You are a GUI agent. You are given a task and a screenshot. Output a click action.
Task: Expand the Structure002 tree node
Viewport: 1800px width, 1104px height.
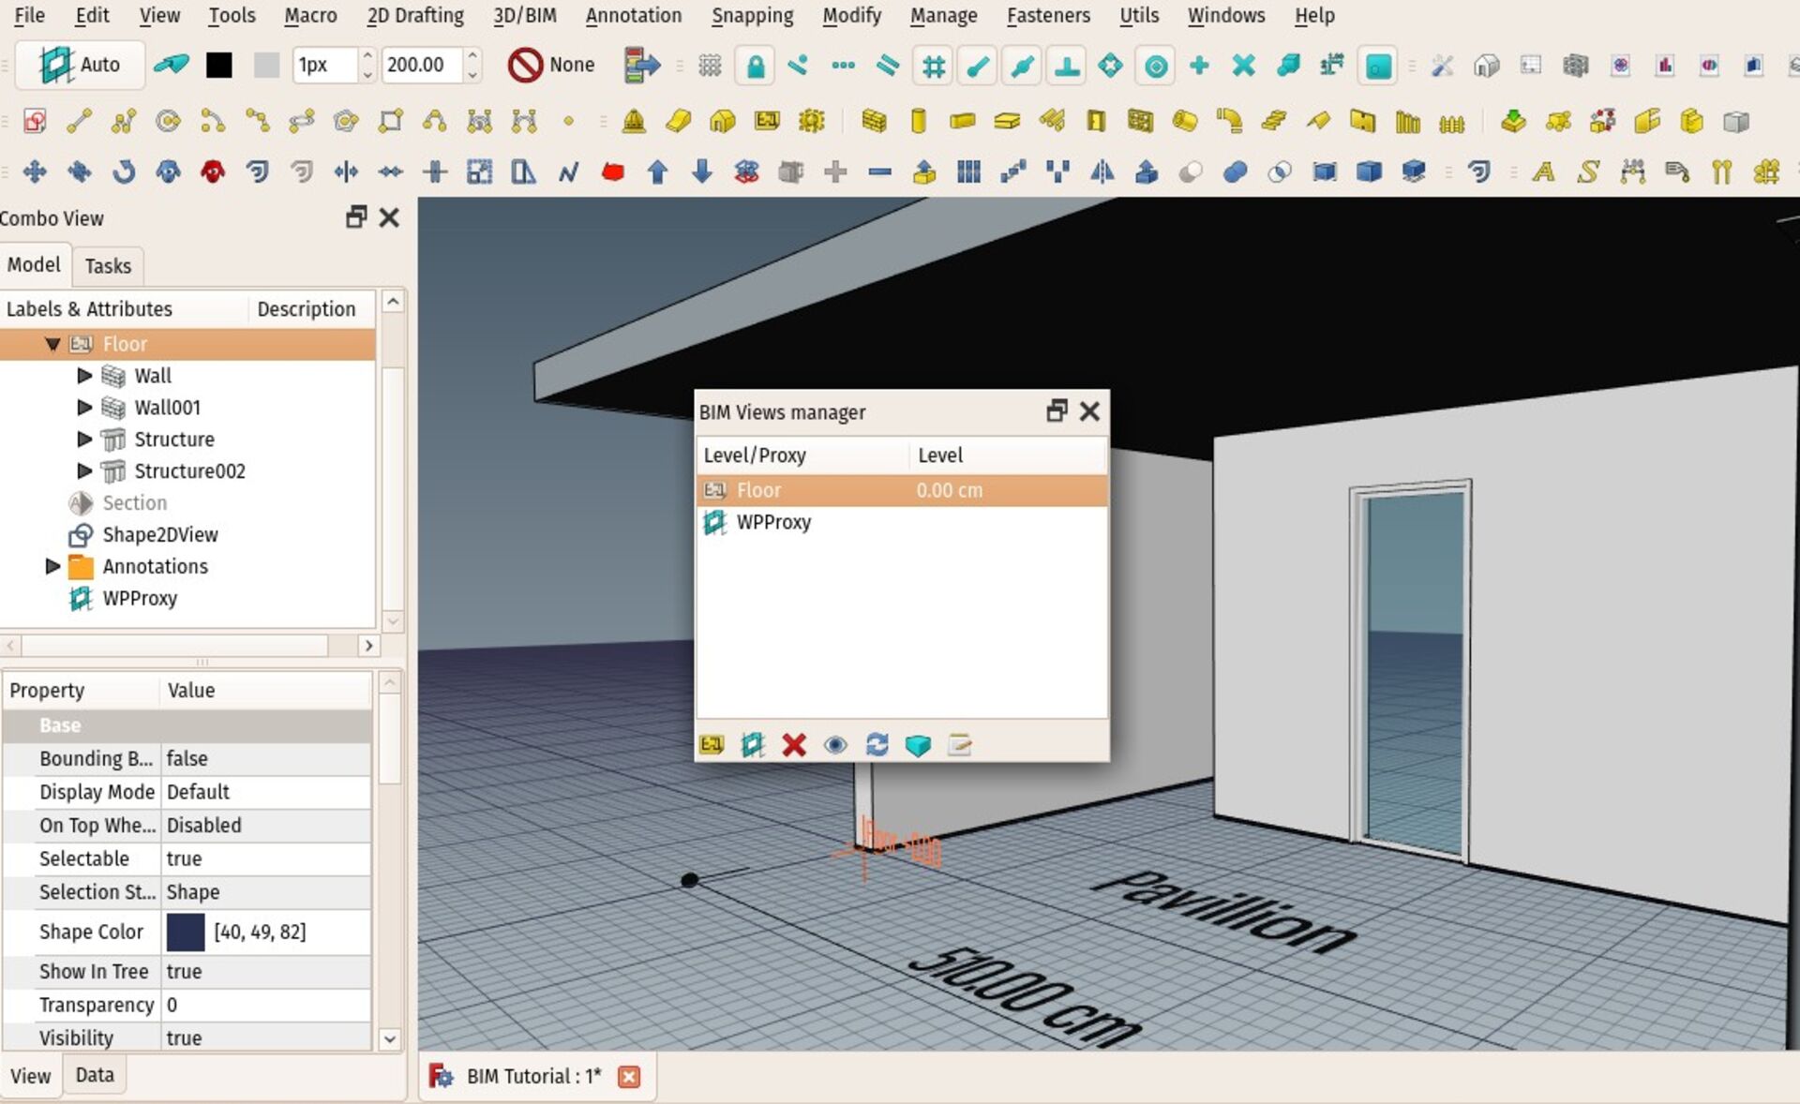pos(84,471)
